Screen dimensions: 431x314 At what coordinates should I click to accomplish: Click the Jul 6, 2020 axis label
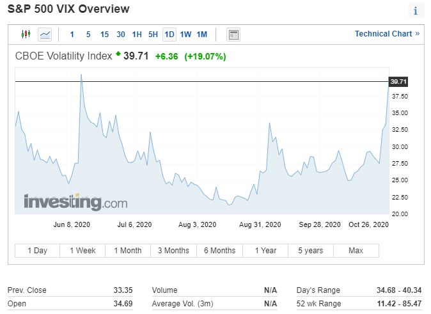point(134,224)
